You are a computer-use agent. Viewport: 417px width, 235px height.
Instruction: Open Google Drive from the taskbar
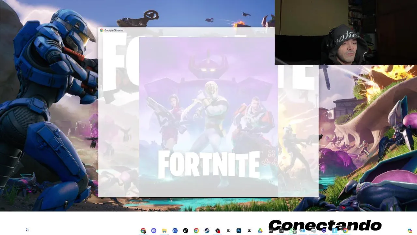click(x=260, y=231)
